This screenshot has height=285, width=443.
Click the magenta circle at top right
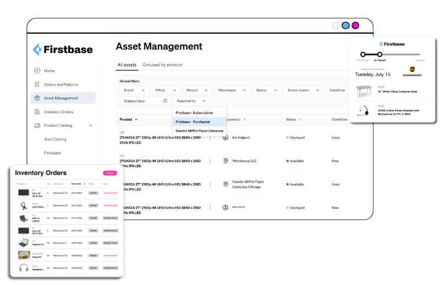356,26
